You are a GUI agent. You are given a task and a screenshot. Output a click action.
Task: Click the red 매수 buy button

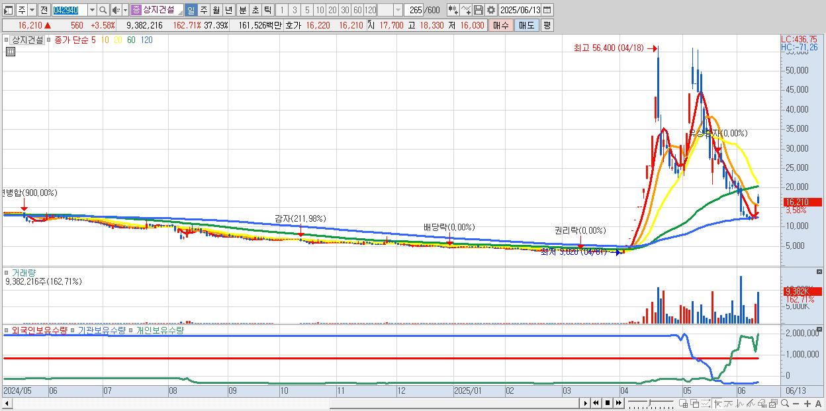(501, 25)
